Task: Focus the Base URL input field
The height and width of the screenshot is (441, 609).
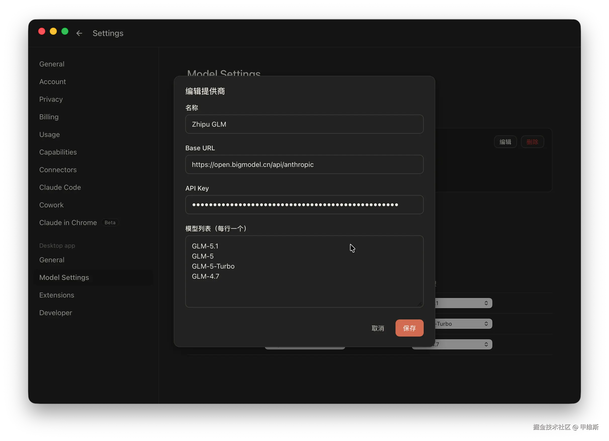Action: [304, 164]
